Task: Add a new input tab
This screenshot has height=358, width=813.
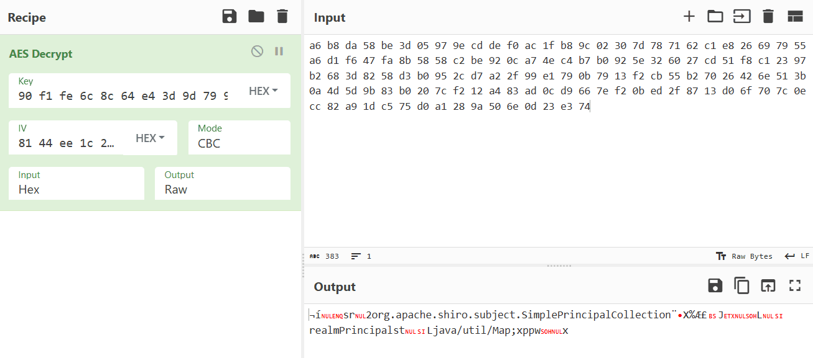Action: pos(689,17)
